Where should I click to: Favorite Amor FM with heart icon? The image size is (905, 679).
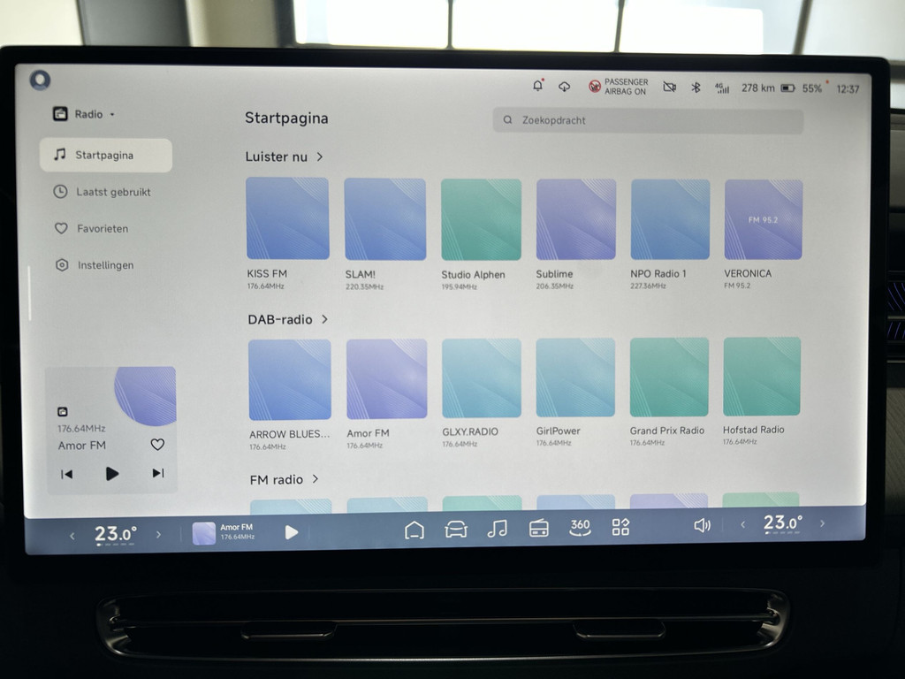157,445
